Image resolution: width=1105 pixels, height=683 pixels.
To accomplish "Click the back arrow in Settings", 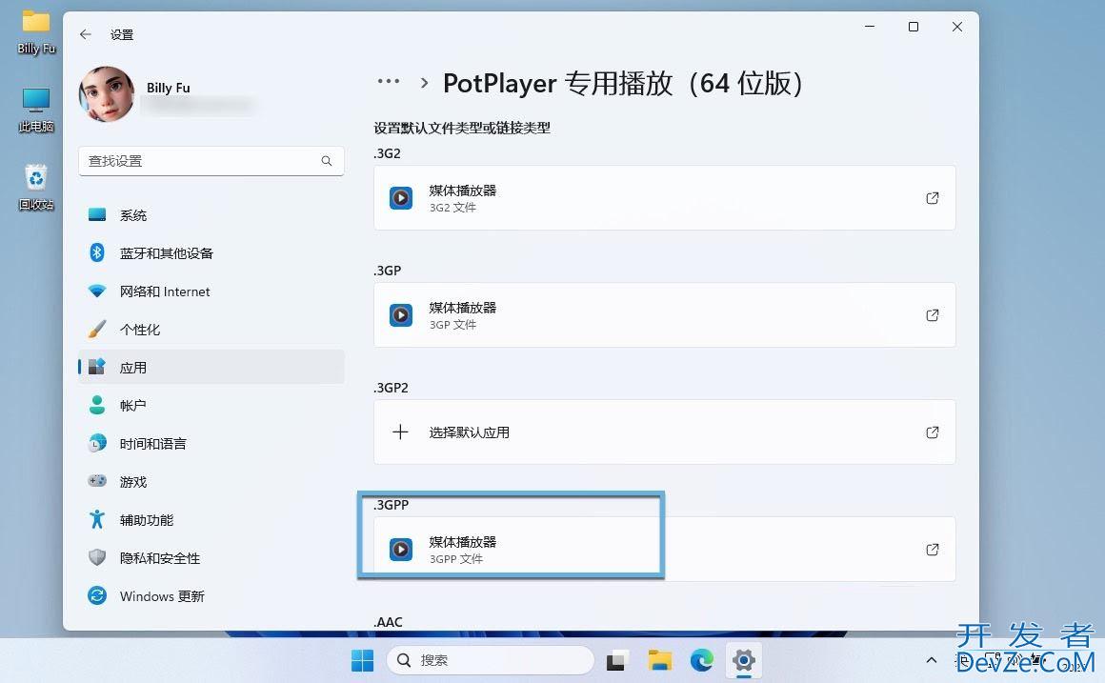I will click(x=86, y=34).
